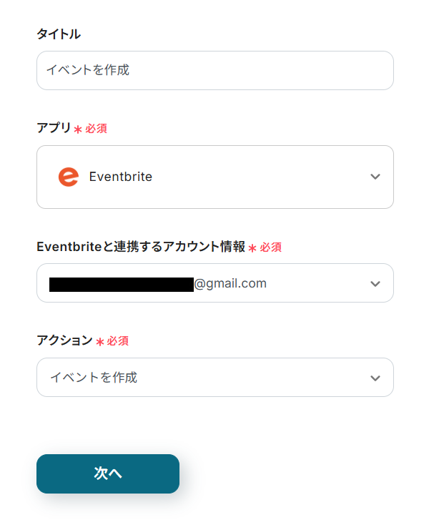434x525 pixels.
Task: Expand the アプリ dropdown chevron arrow
Action: [375, 177]
